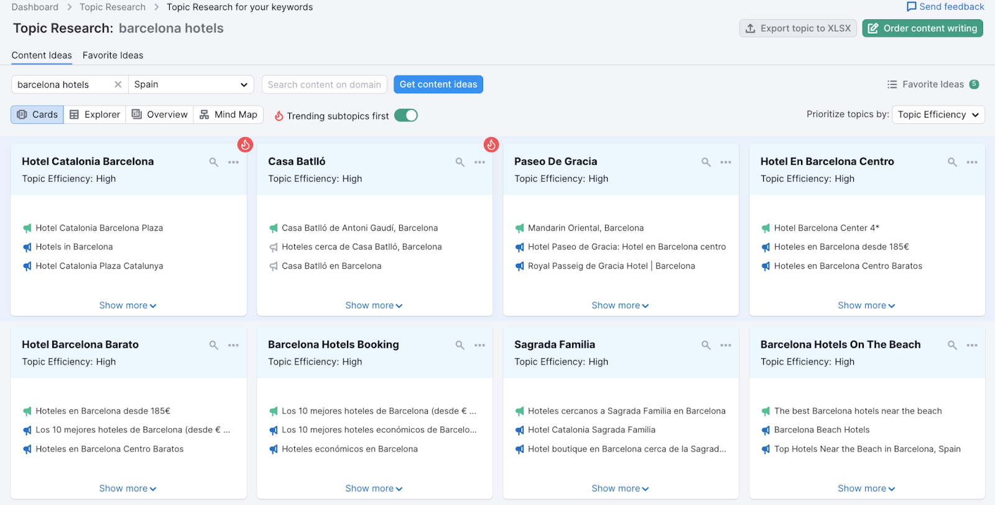Clear the barcelona hotels keyword with X
Viewport: 995px width, 505px height.
pyautogui.click(x=118, y=85)
